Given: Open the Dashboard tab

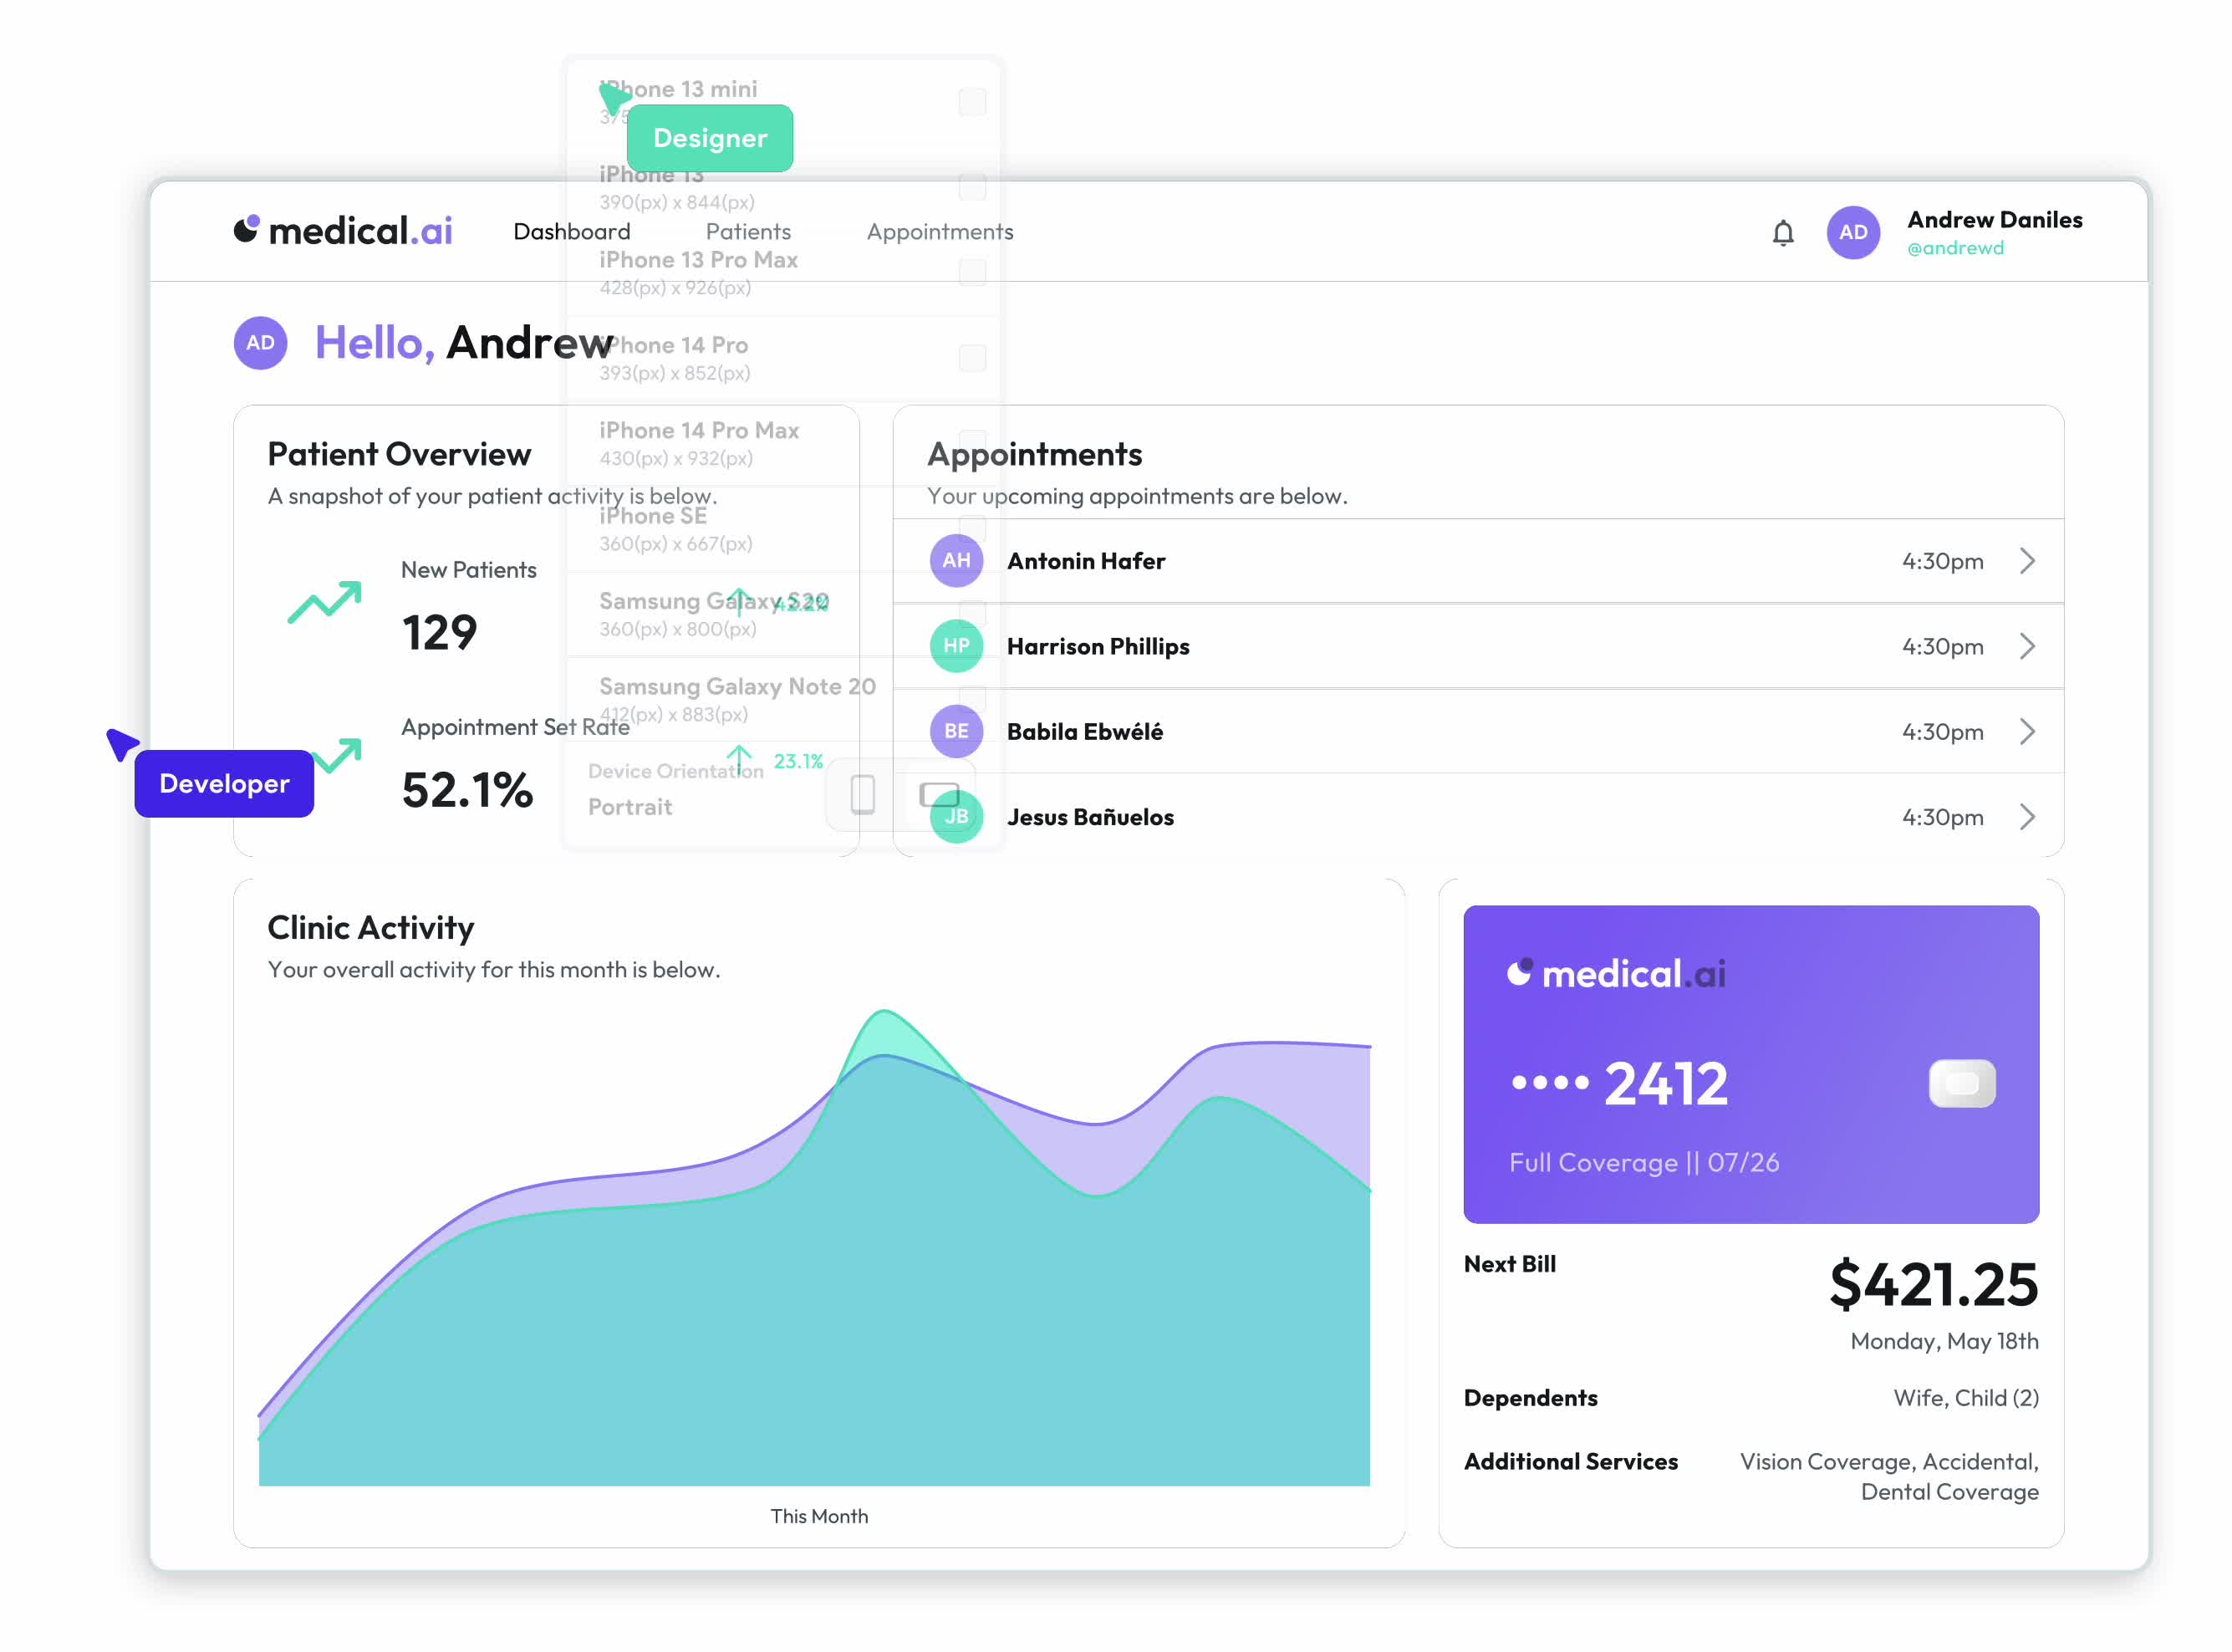Looking at the screenshot, I should click(571, 232).
